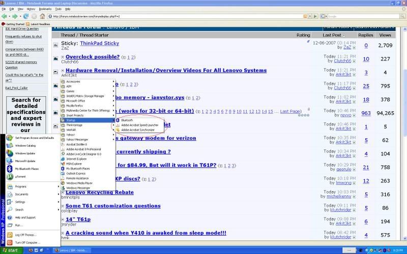Open the 14" T61p thread
The width and height of the screenshot is (407, 254).
coord(78,219)
